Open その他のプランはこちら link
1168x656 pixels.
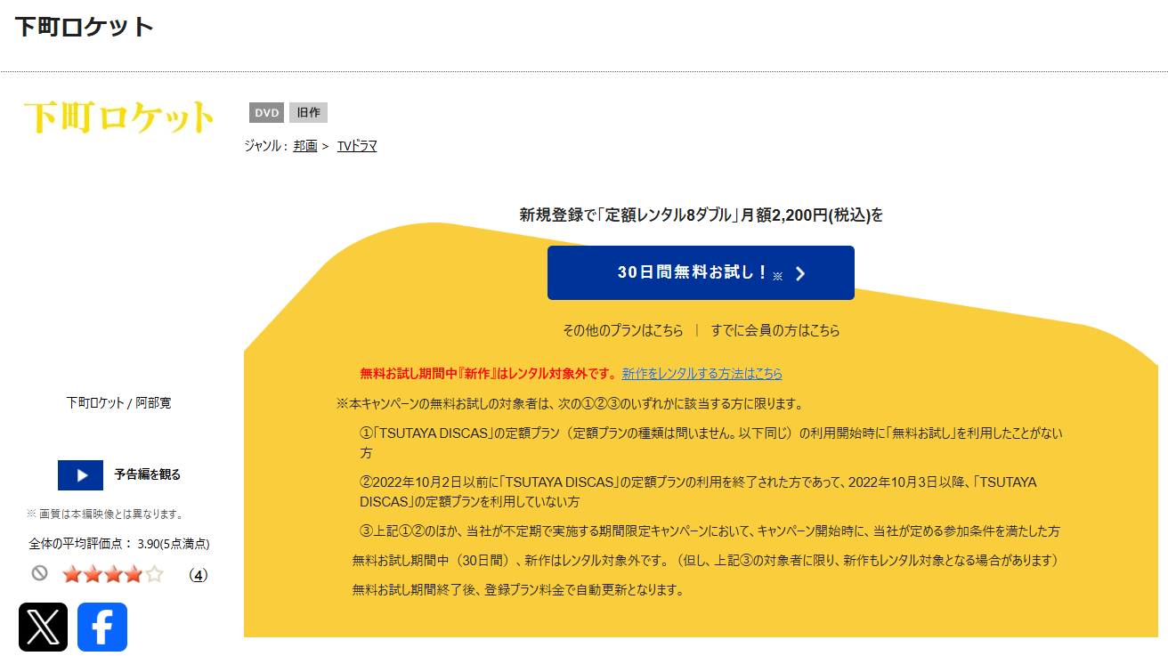(623, 330)
